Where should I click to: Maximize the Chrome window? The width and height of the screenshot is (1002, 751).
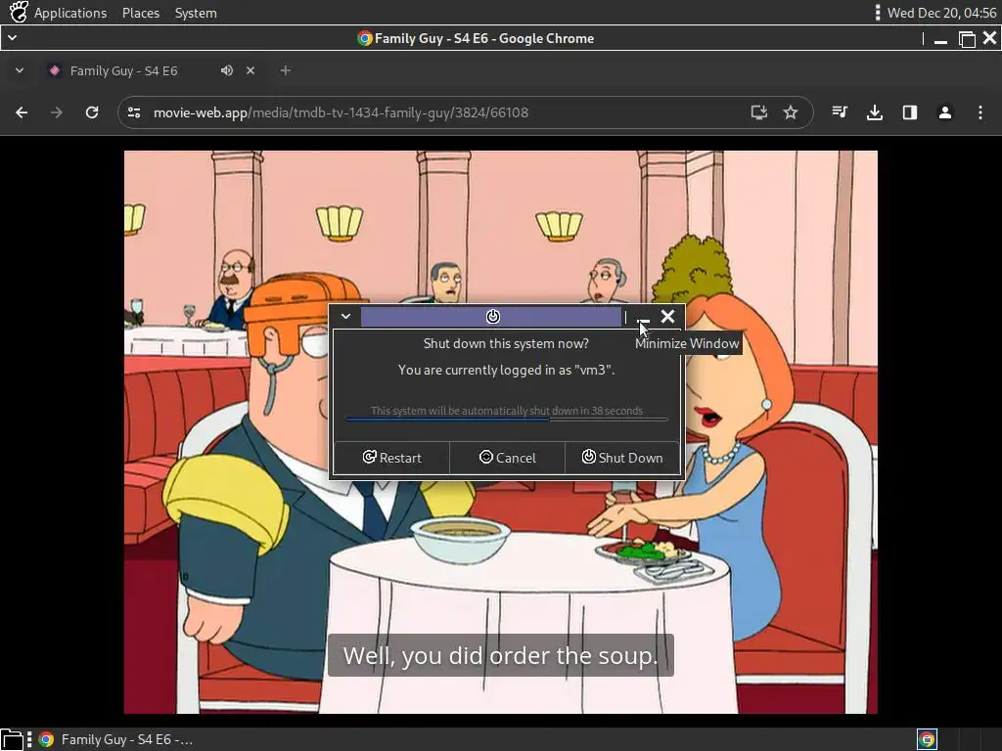pyautogui.click(x=967, y=39)
